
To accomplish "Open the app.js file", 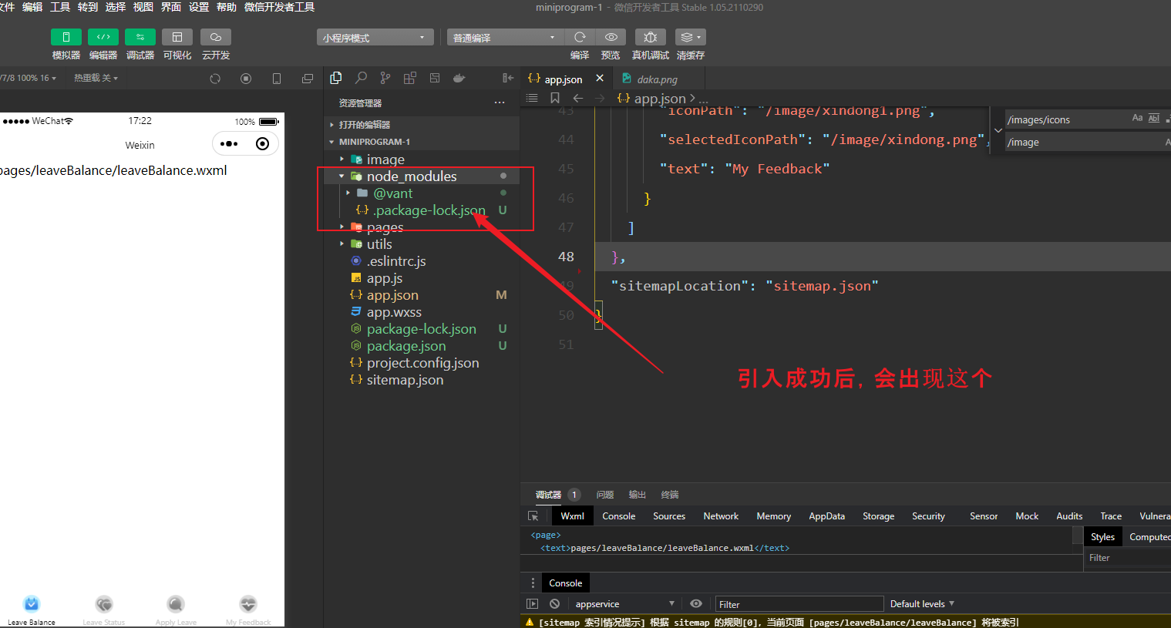I will click(422, 278).
